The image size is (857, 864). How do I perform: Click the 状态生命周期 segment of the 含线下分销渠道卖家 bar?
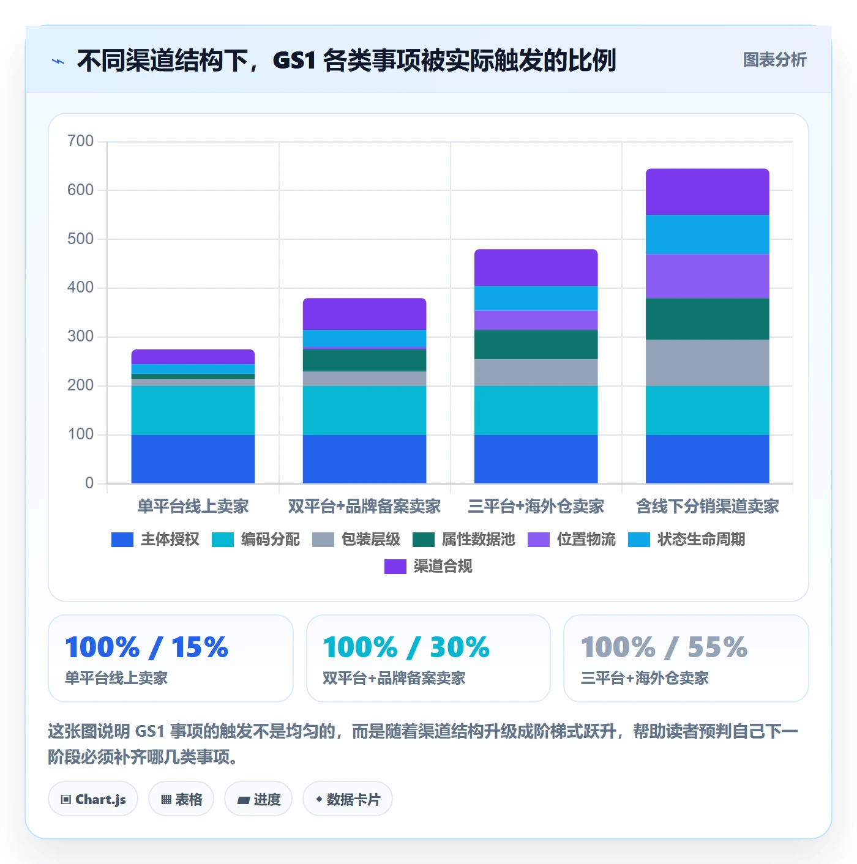coord(708,234)
